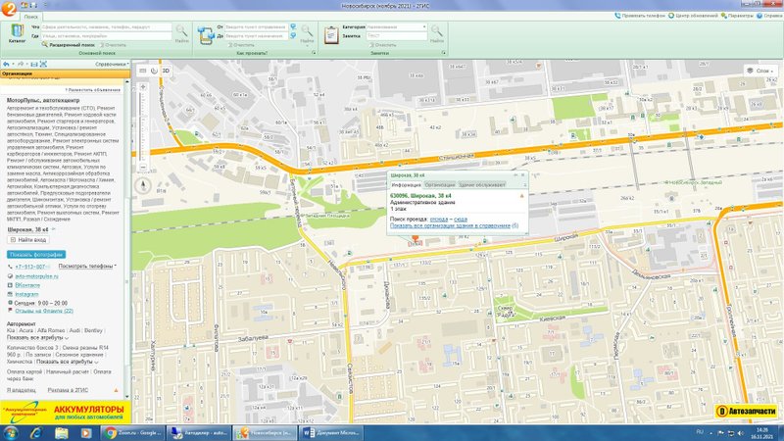The image size is (784, 441).
Task: Open Отзывы на Флампе (22) link
Action: point(44,311)
